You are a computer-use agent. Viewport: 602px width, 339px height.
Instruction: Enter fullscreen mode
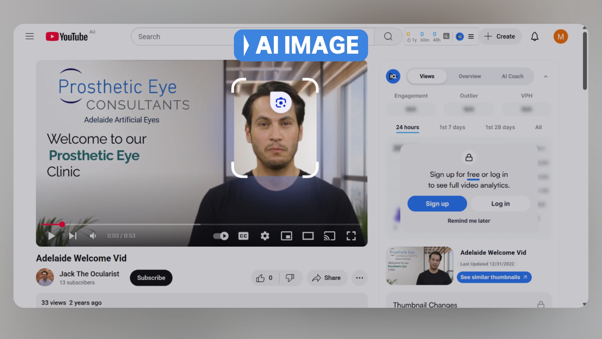coord(351,236)
